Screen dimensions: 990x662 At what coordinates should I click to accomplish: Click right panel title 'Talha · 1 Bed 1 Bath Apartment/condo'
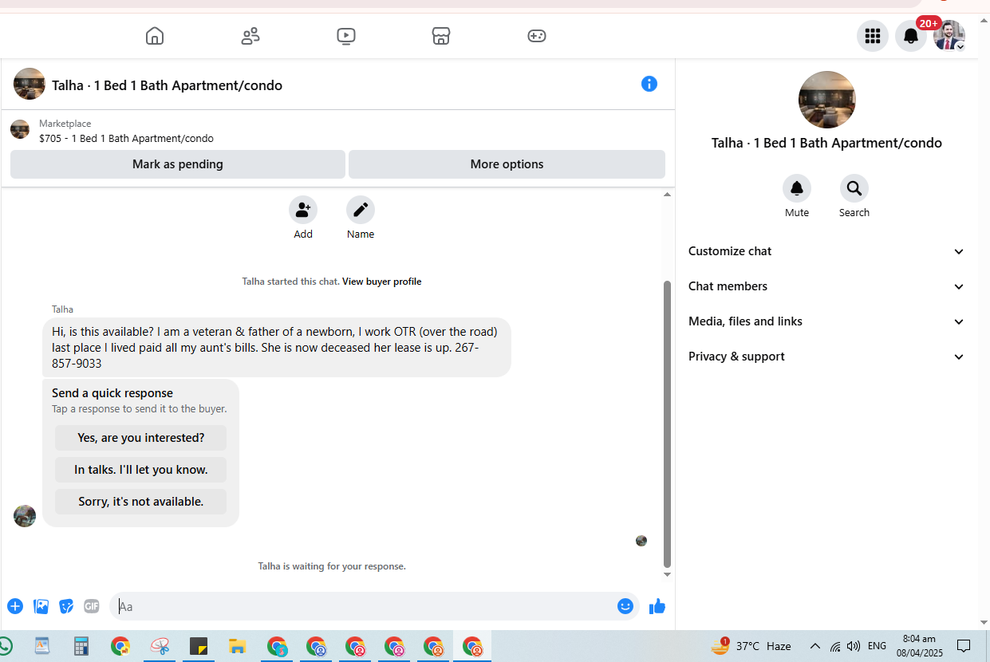pos(826,143)
